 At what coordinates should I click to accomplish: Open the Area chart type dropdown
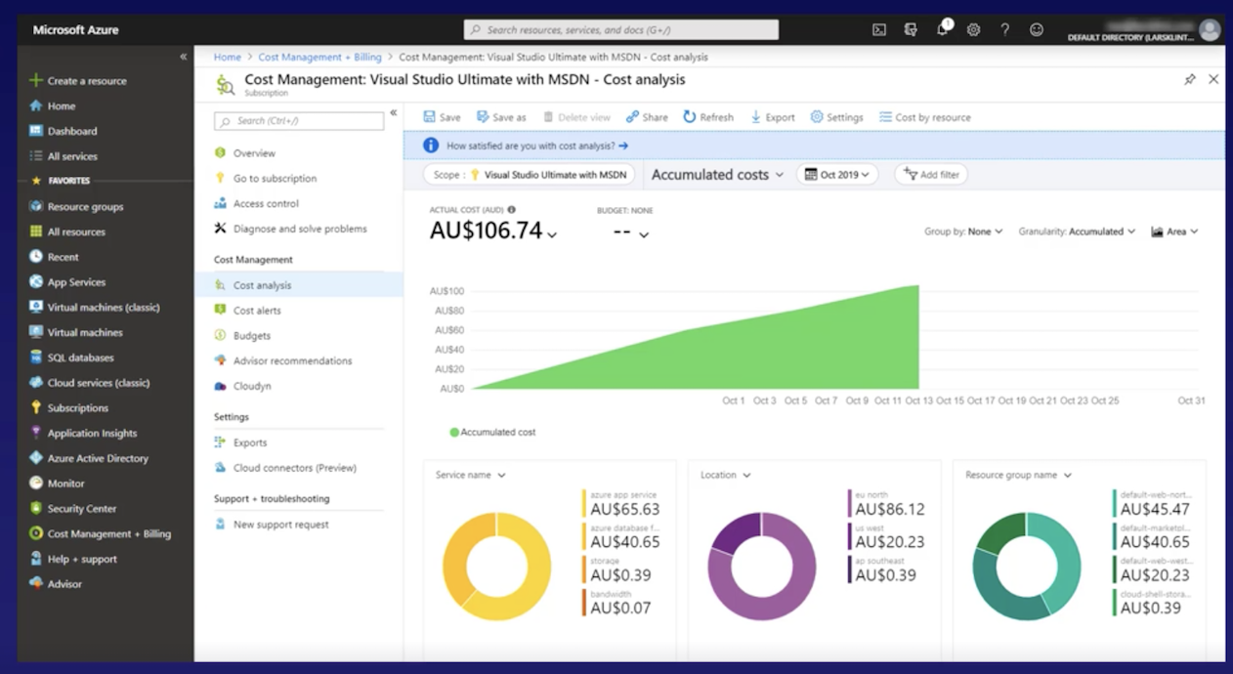pos(1174,232)
